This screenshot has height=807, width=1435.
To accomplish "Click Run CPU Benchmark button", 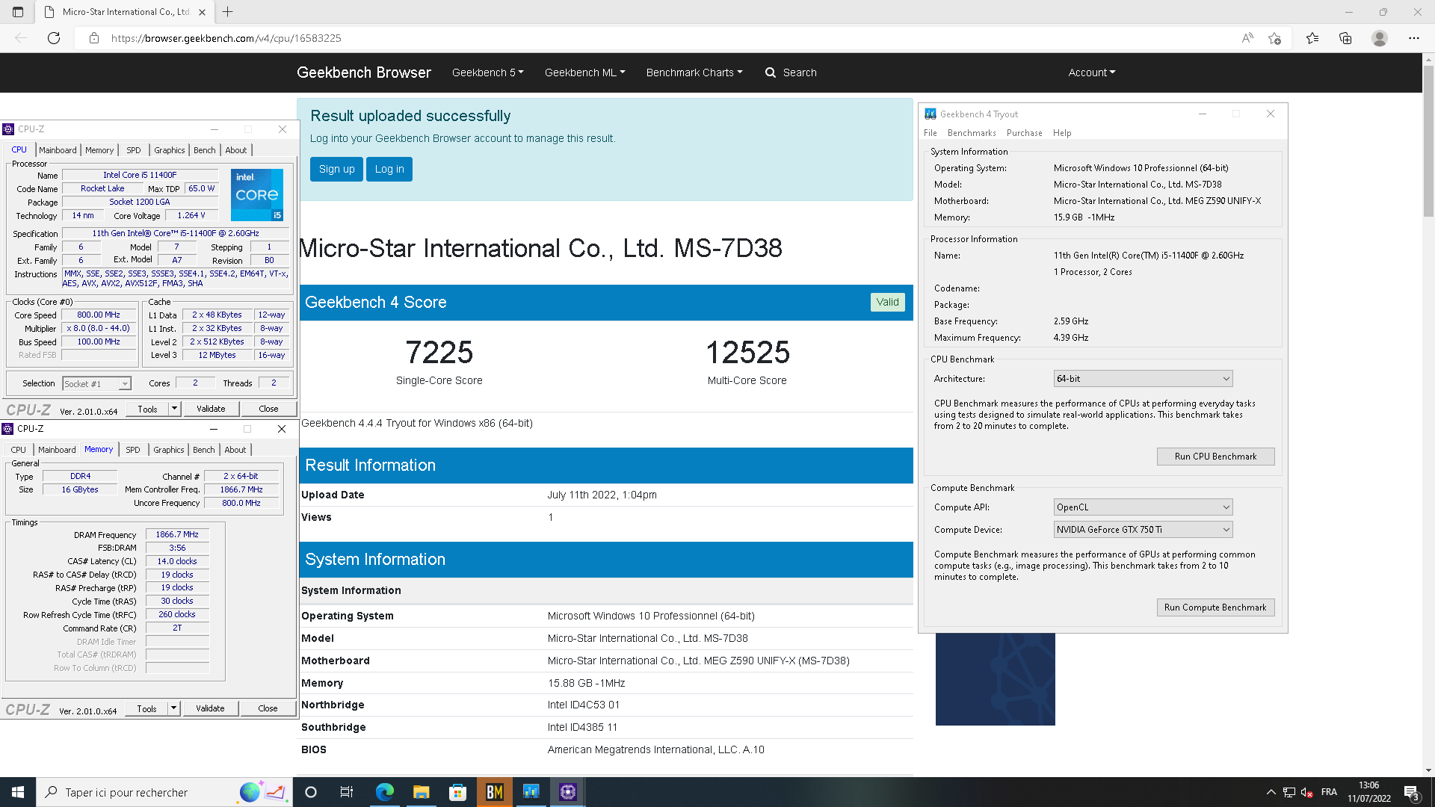I will 1215,457.
